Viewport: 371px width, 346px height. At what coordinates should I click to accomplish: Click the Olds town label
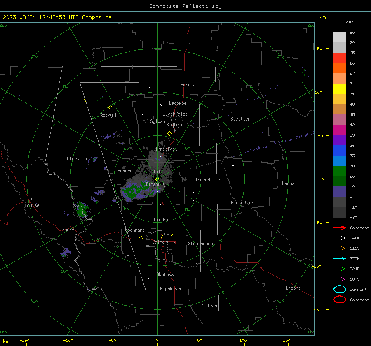(x=157, y=172)
